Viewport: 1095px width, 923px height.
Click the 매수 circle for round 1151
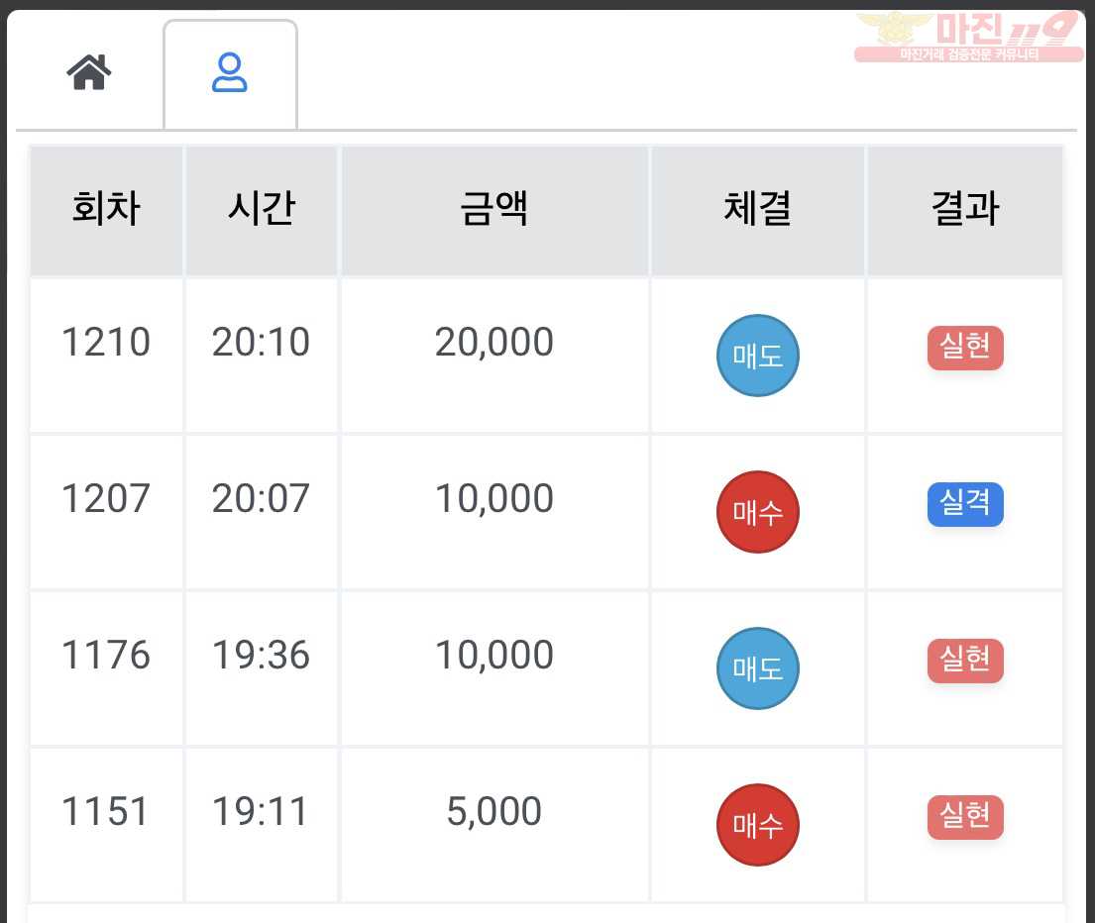pyautogui.click(x=758, y=825)
